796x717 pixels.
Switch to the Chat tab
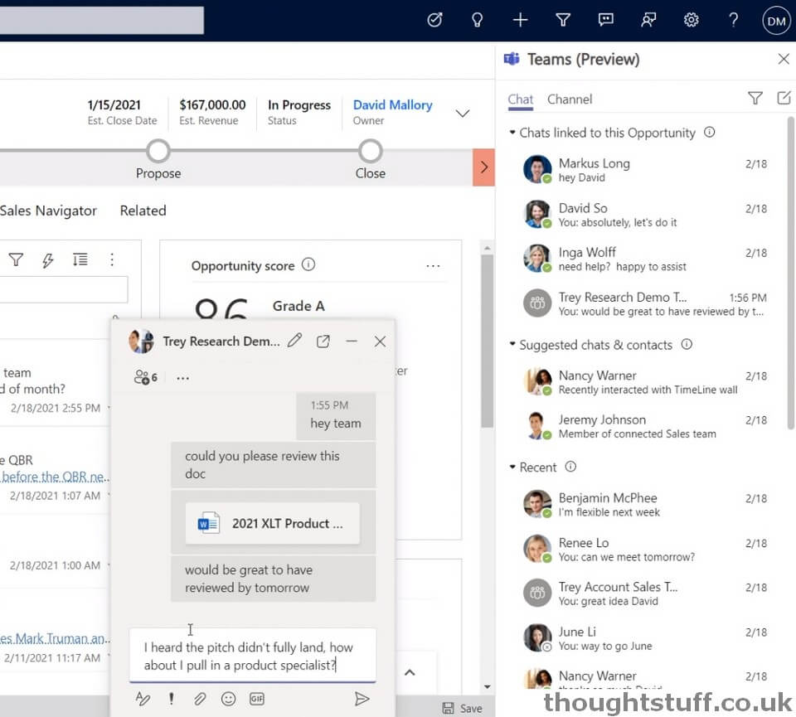click(x=521, y=99)
